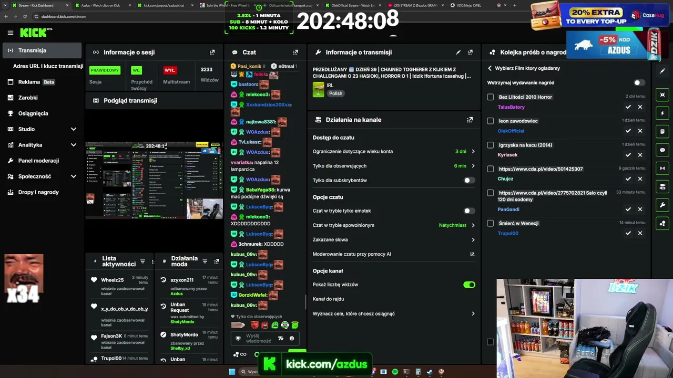Expand the Społeczność sidebar section
673x378 pixels.
[x=42, y=176]
